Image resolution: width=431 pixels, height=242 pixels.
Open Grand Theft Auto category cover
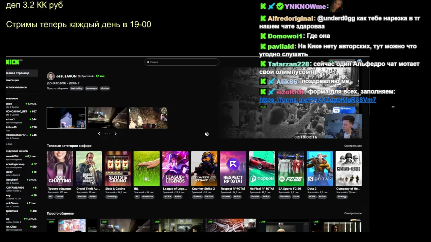89,168
